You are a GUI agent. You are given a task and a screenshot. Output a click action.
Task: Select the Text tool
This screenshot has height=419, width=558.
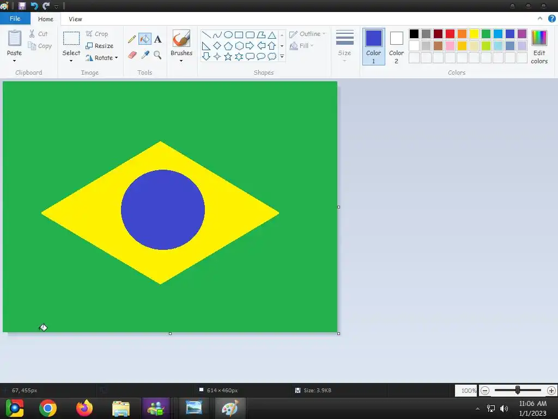(157, 39)
